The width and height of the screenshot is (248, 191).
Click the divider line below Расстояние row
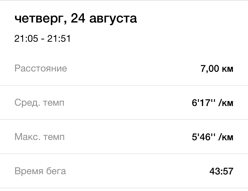124,85
